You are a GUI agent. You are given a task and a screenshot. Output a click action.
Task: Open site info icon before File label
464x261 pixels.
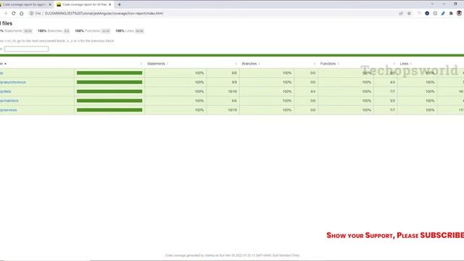click(x=31, y=13)
